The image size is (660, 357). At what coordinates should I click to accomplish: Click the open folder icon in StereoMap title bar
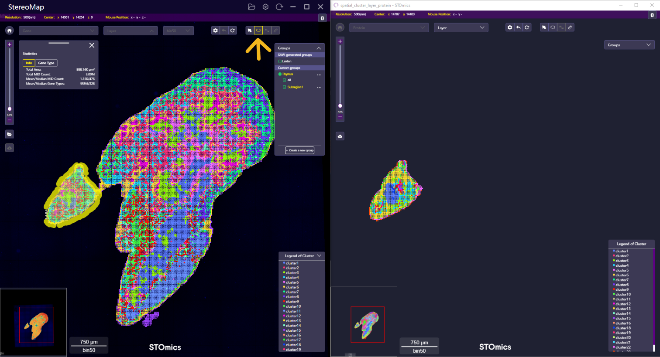[251, 7]
